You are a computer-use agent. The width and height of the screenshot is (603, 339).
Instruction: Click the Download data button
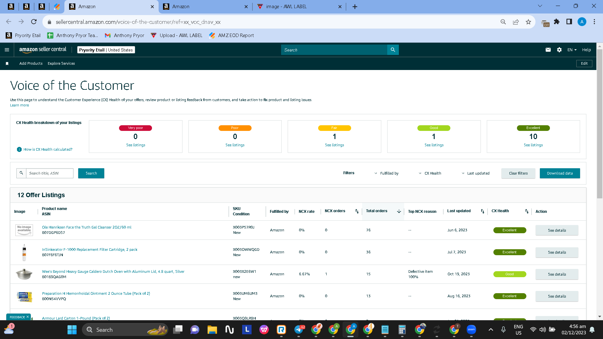[560, 173]
